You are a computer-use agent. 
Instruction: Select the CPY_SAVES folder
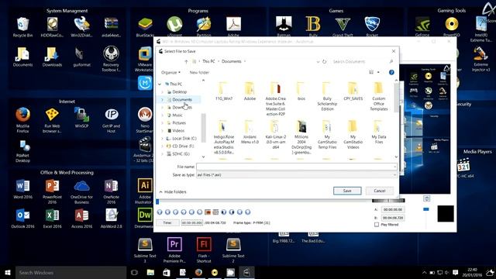[x=353, y=91]
